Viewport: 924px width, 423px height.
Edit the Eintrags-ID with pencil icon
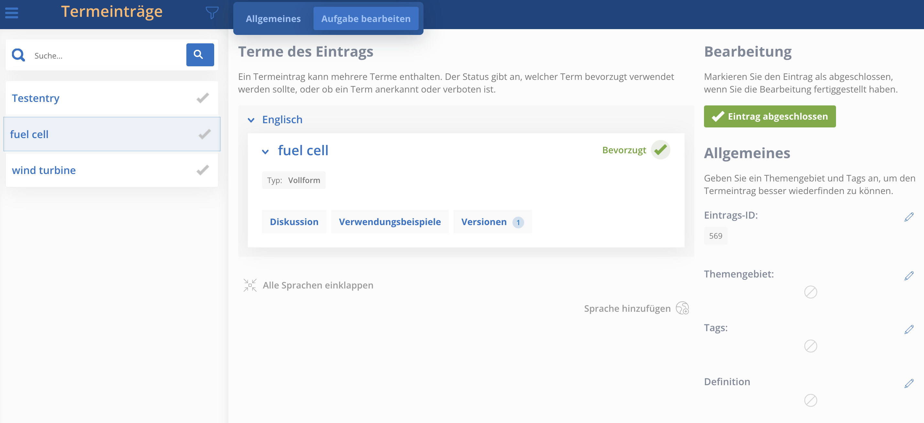click(908, 217)
